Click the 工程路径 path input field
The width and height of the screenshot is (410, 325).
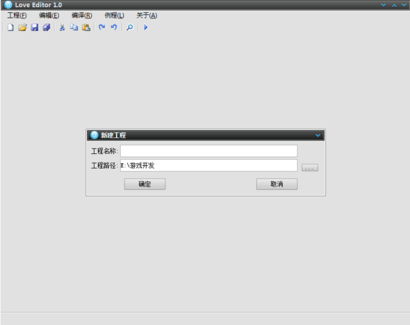coord(209,165)
